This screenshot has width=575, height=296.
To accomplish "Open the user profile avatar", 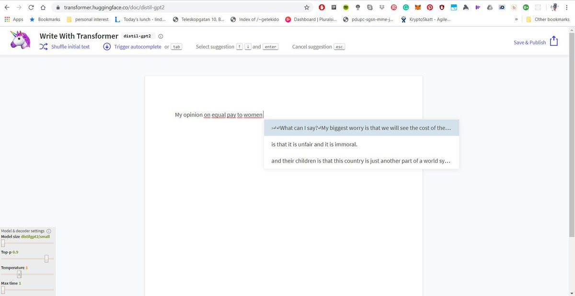I will pyautogui.click(x=554, y=8).
